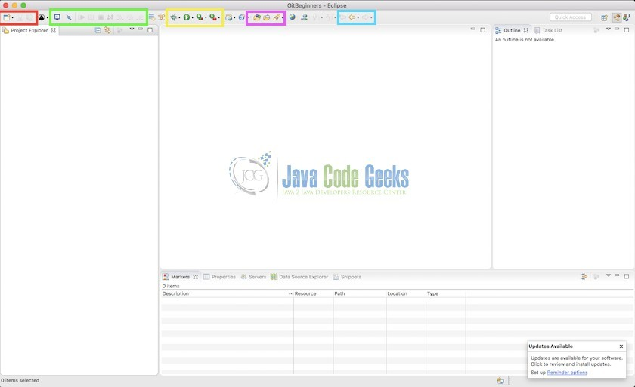
Task: Switch to the rightmost perspective icon
Action: click(627, 17)
